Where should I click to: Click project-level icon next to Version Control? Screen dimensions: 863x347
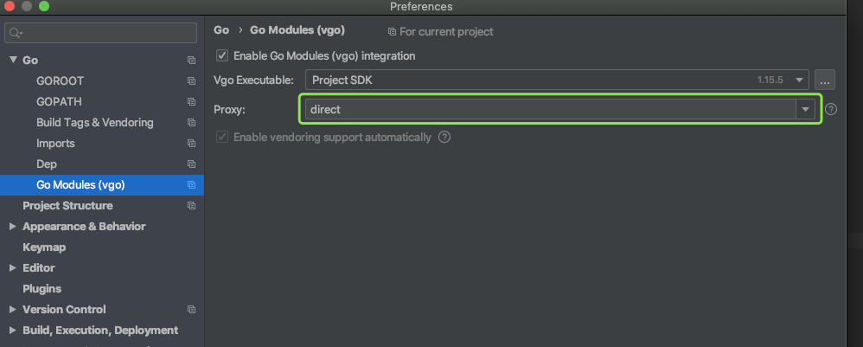191,310
